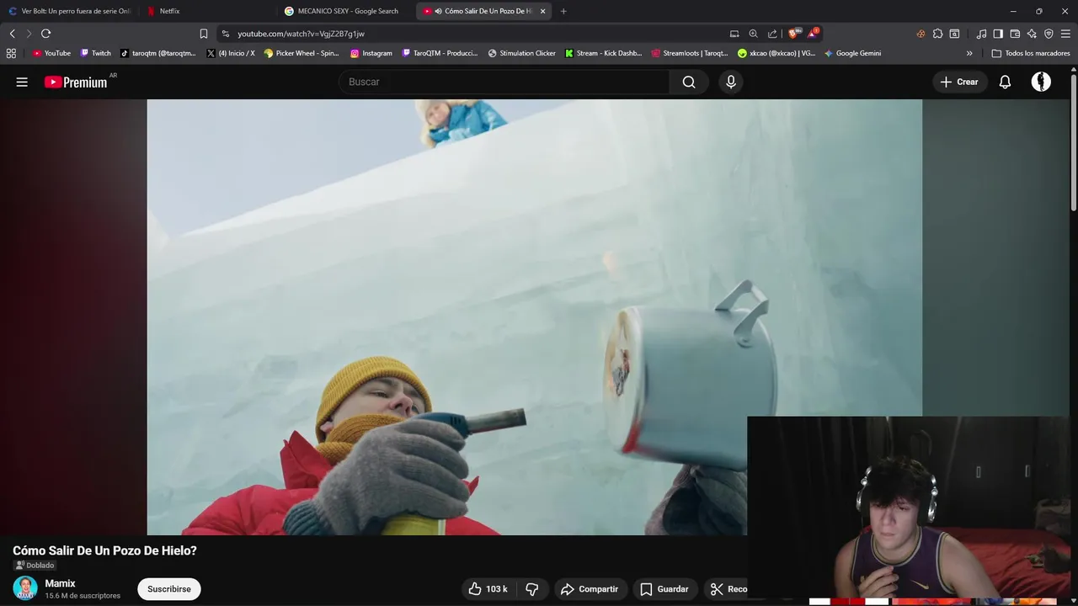Switch to Netflix browser tab

pos(208,11)
